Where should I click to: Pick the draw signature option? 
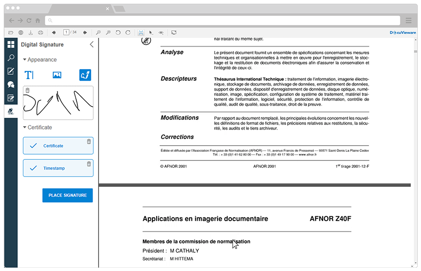coord(85,74)
